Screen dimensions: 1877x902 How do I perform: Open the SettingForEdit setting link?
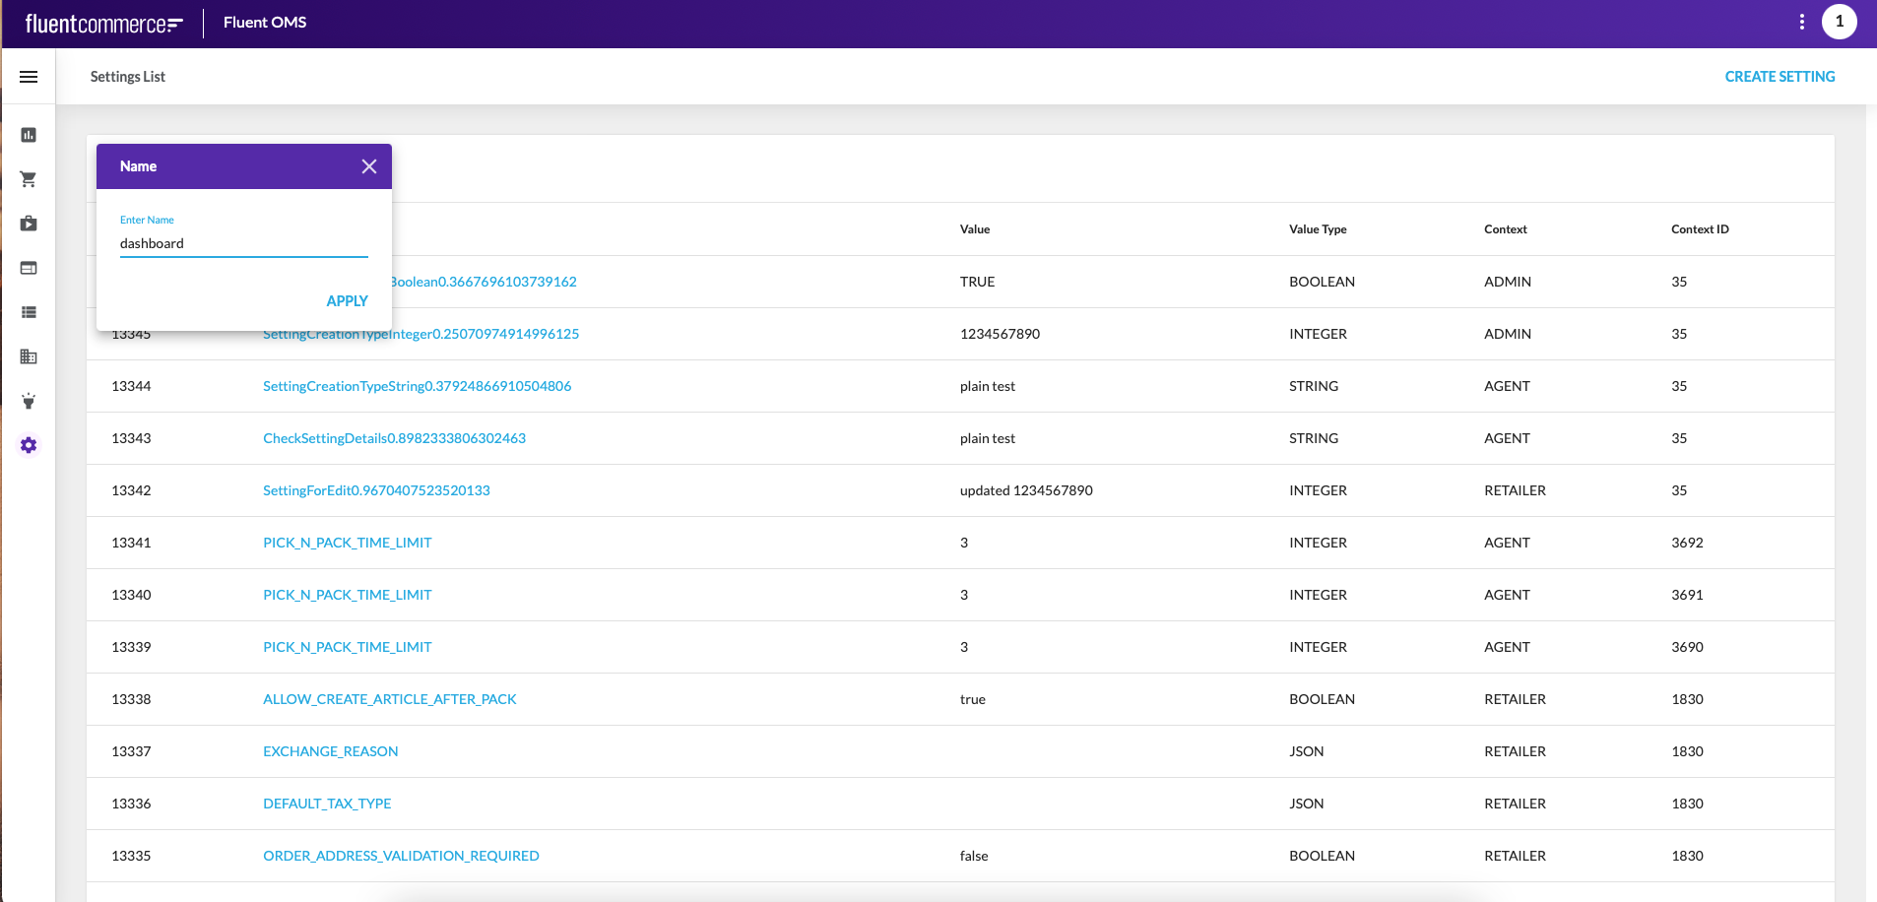(x=376, y=490)
